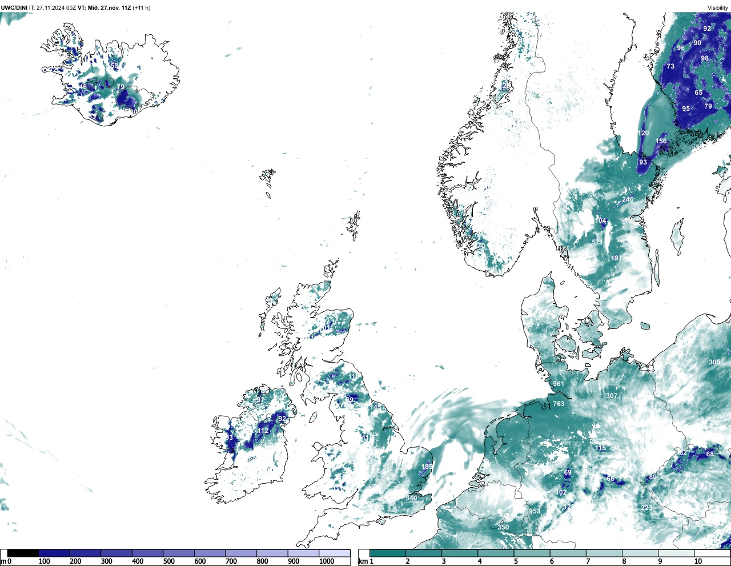Viewport: 731px width, 566px height.
Task: Select the 'IT: 27.11.2024 00Z' initial time text
Action: click(x=53, y=7)
